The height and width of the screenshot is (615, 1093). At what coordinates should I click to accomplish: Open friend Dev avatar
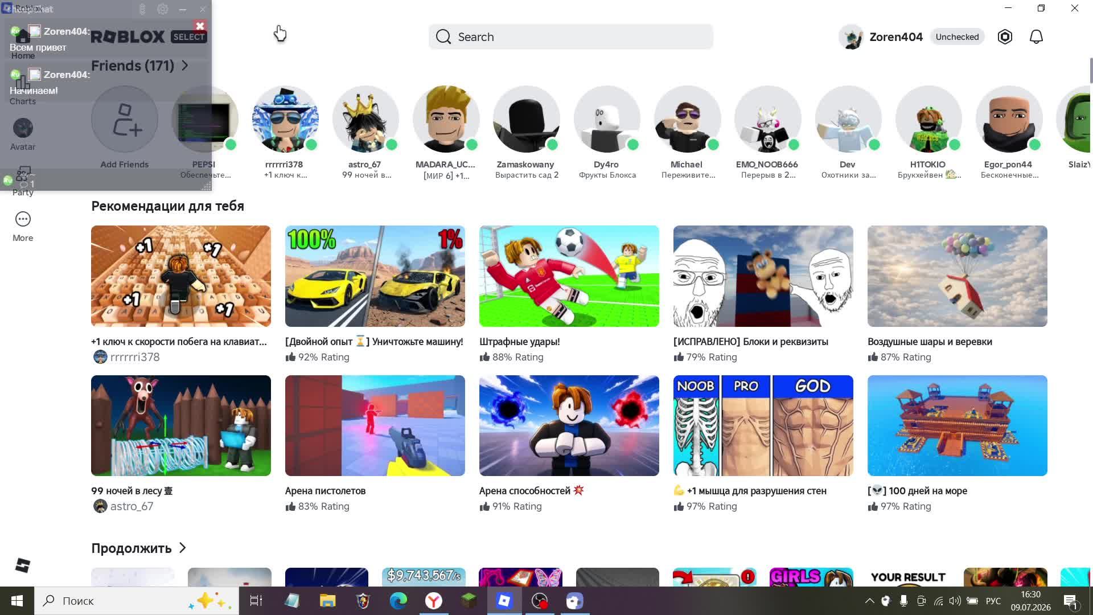[x=848, y=120]
